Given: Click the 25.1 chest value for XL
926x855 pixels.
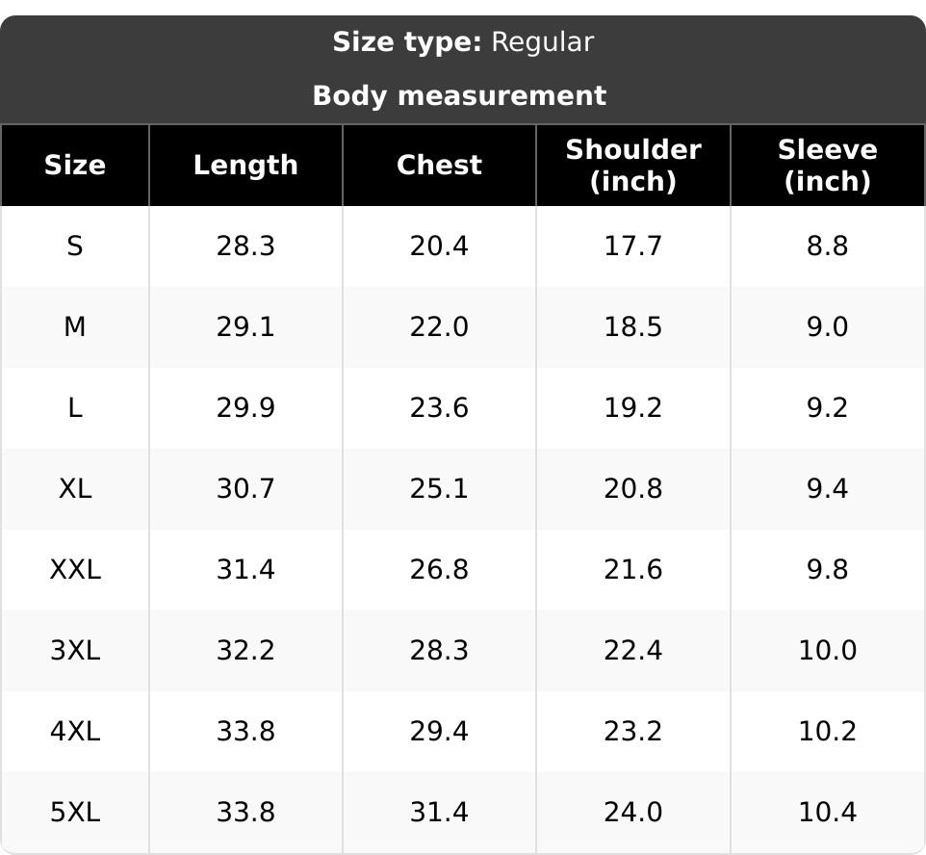Looking at the screenshot, I should coord(439,489).
